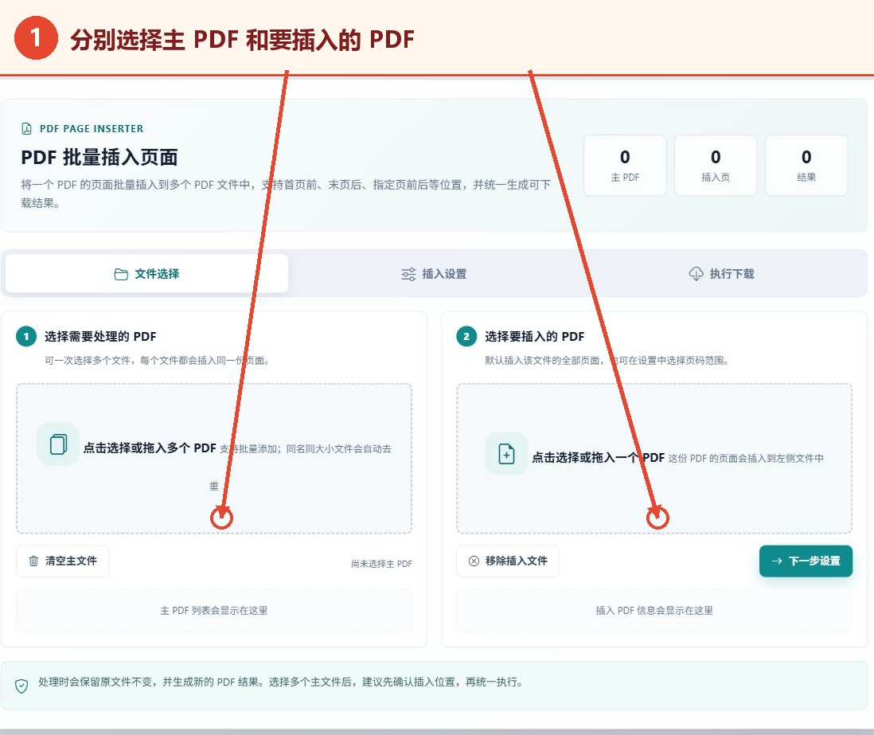Click the PDF 批量插入页面 title
874x735 pixels.
99,157
